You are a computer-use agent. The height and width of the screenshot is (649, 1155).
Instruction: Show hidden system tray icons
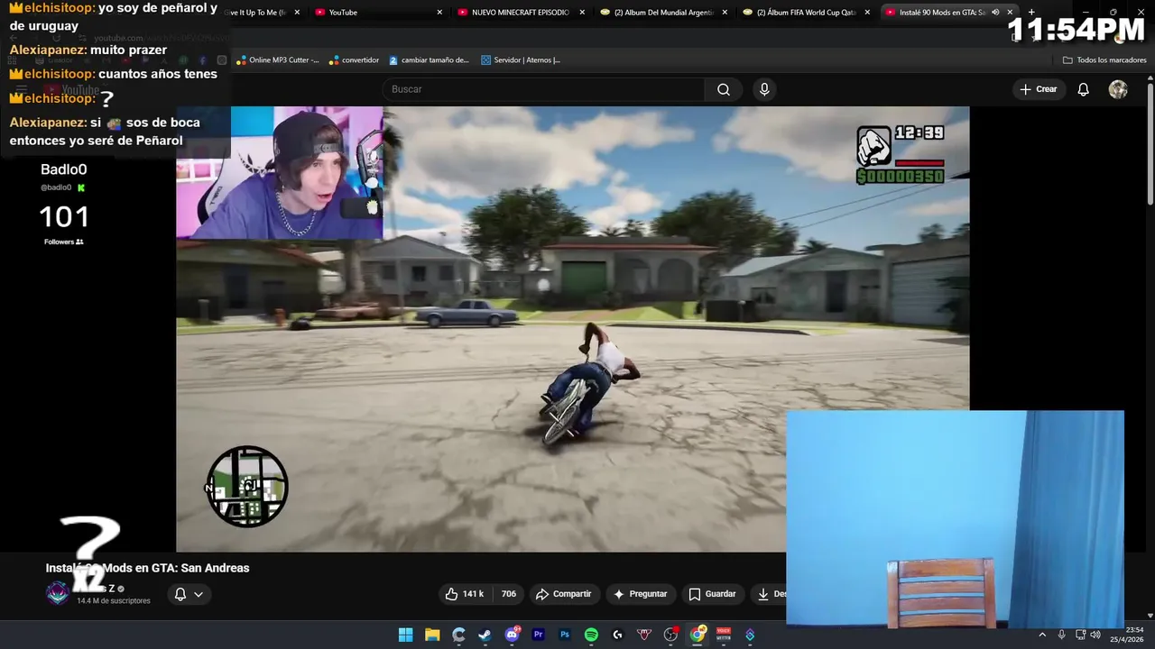point(1042,635)
